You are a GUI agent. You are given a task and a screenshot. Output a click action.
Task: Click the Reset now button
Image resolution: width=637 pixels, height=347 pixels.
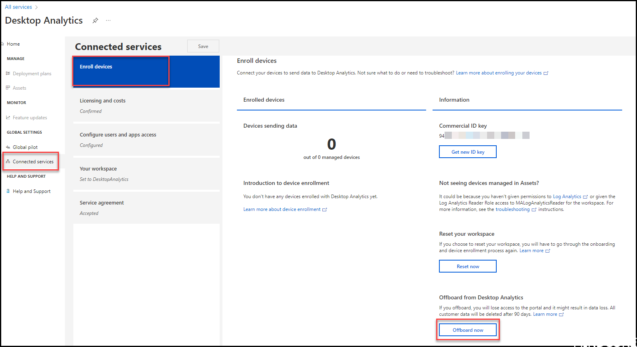point(468,266)
